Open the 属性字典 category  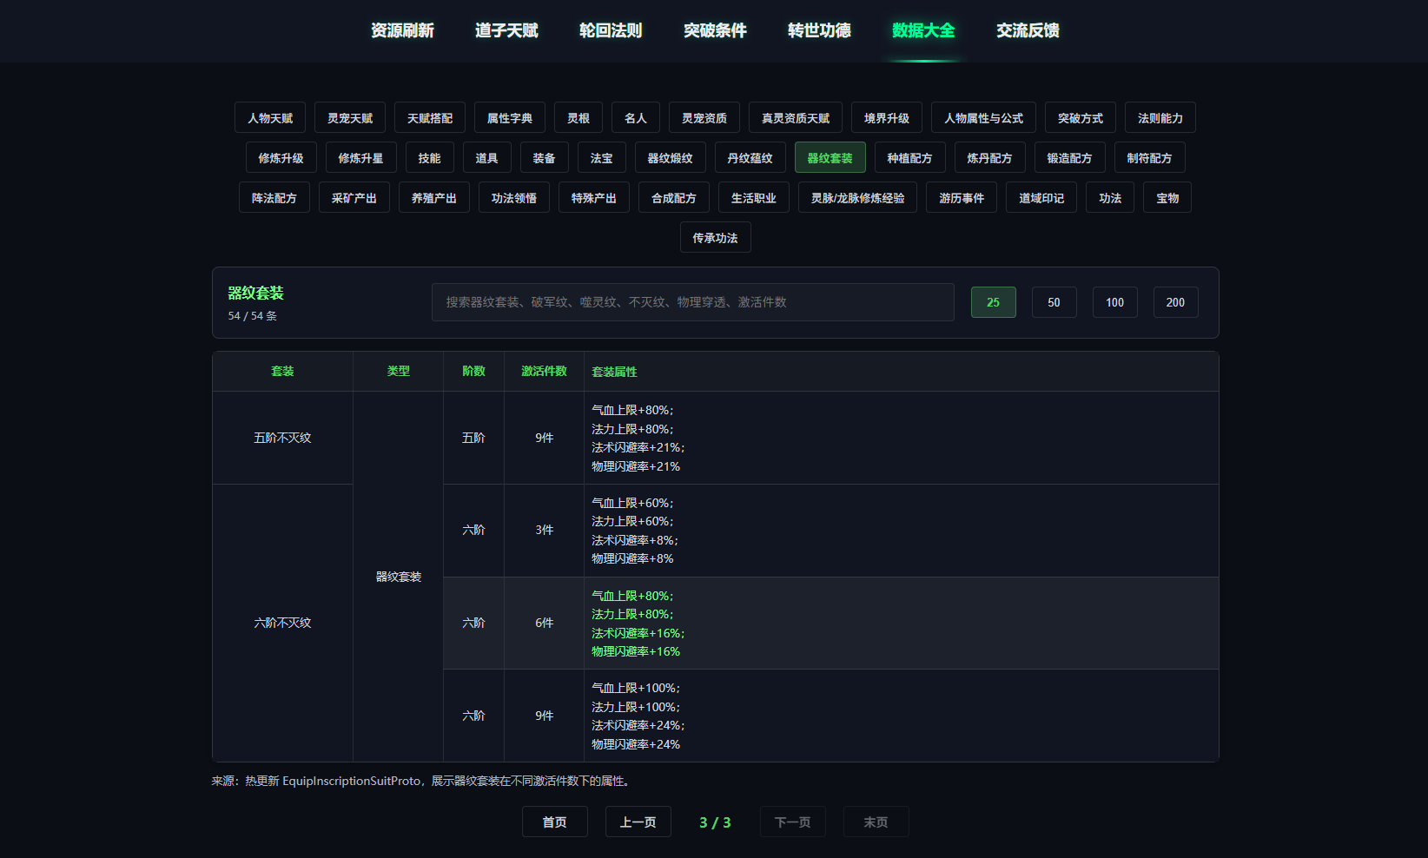510,118
